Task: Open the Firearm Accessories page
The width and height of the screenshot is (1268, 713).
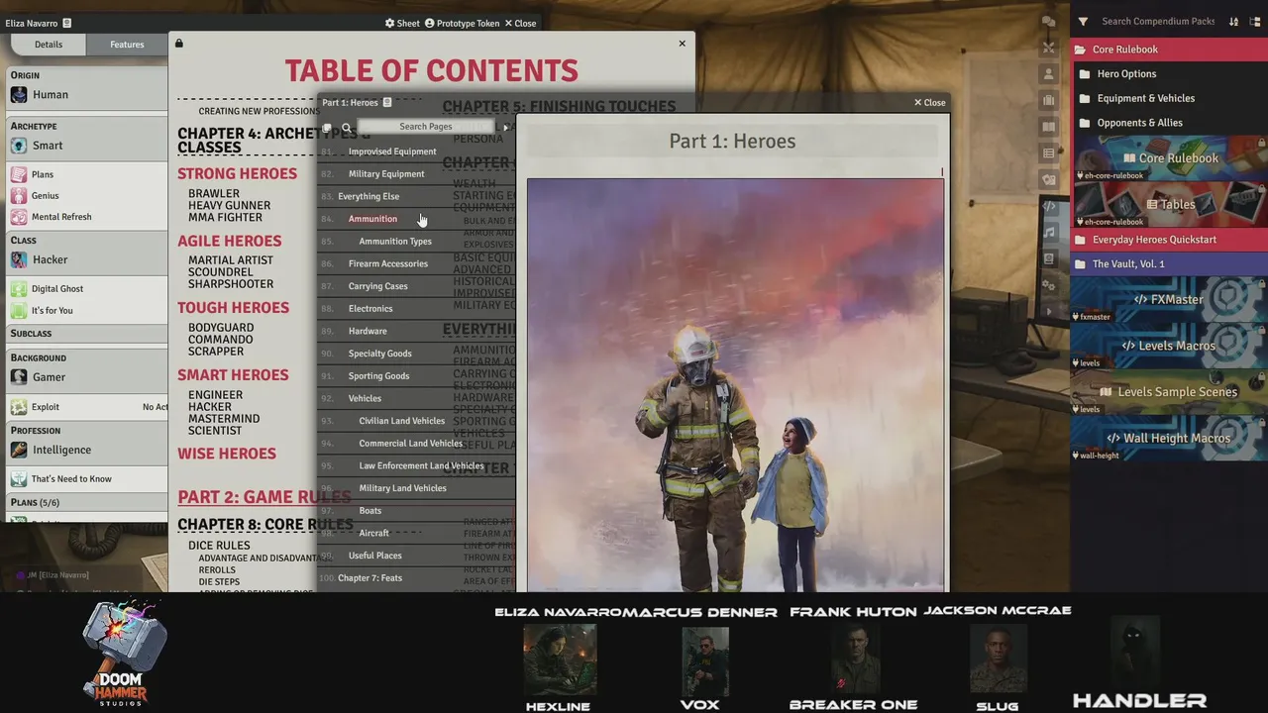Action: pyautogui.click(x=388, y=264)
